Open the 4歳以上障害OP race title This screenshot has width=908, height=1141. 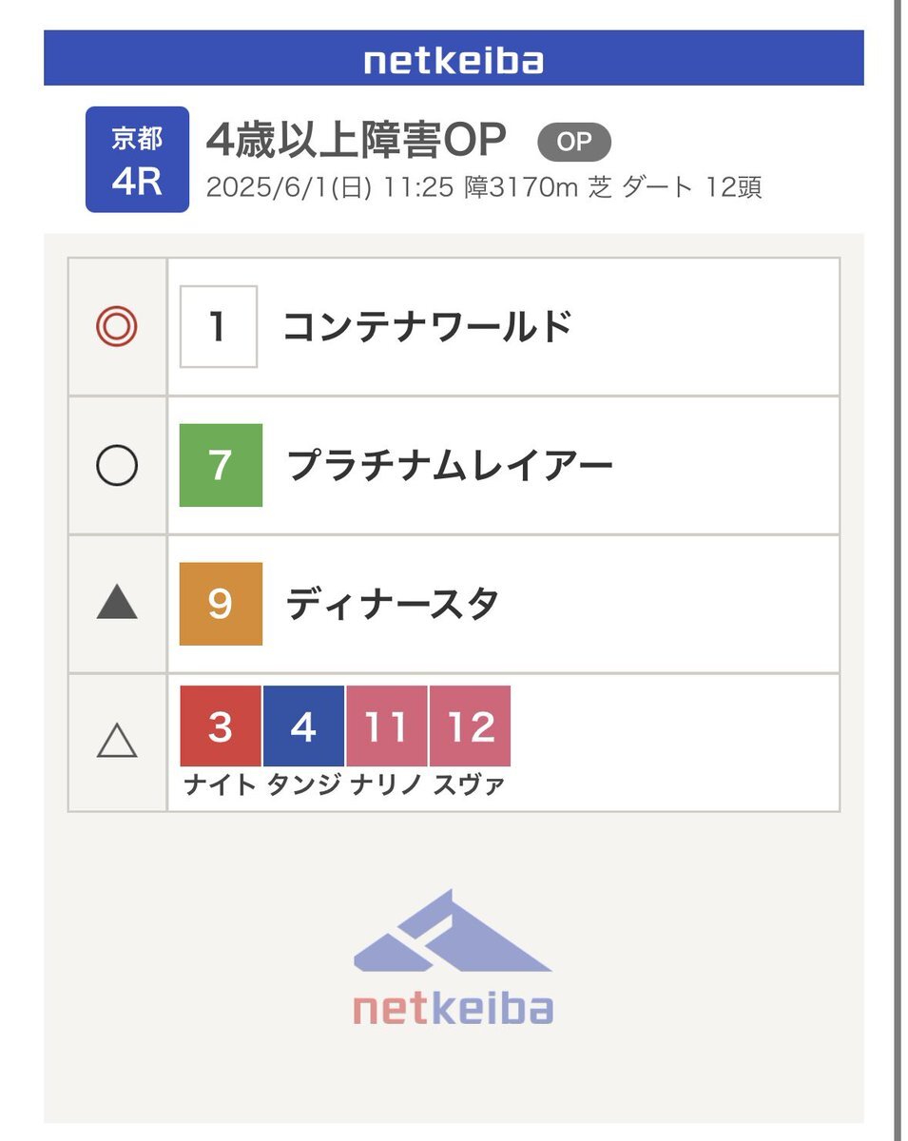point(357,142)
